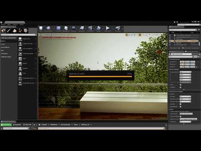Open the Marketplace toolbar icon
The height and width of the screenshot is (151, 201).
pyautogui.click(x=66, y=29)
